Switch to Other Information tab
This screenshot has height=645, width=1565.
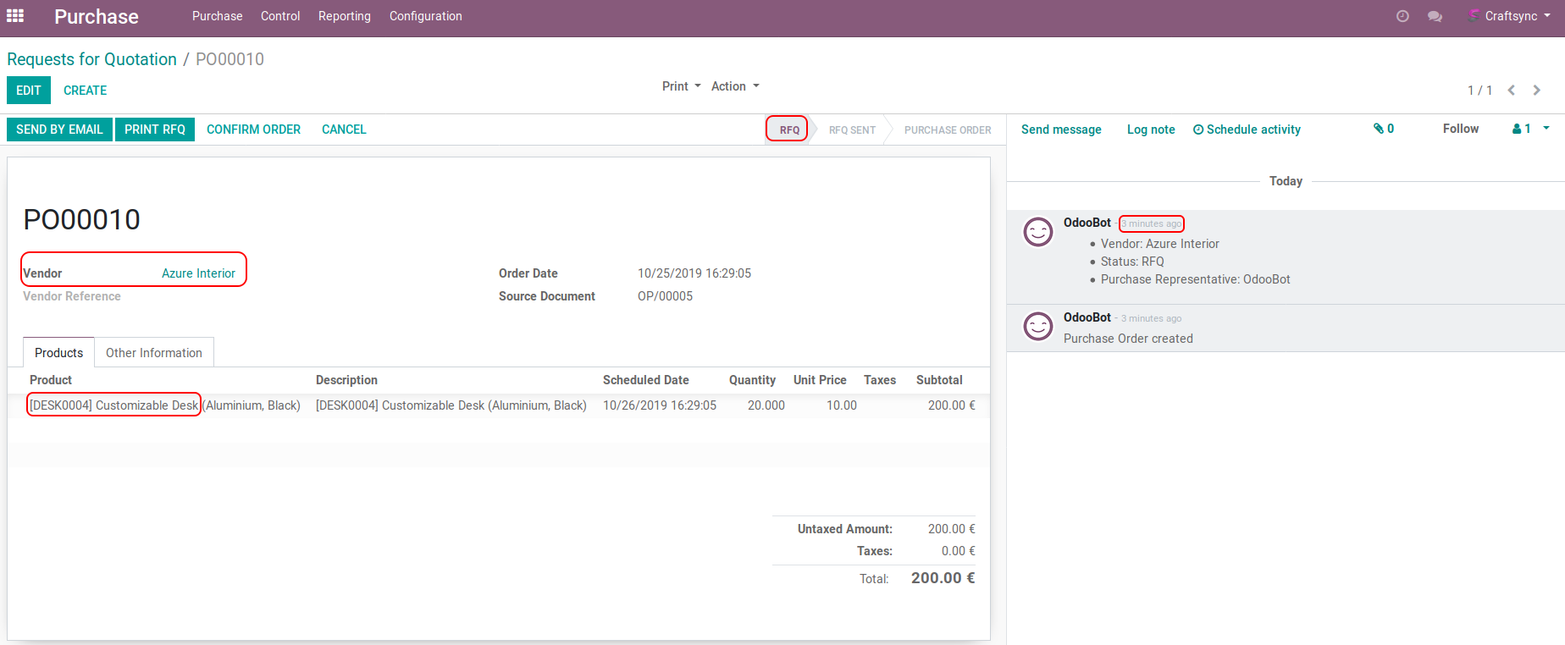coord(153,353)
